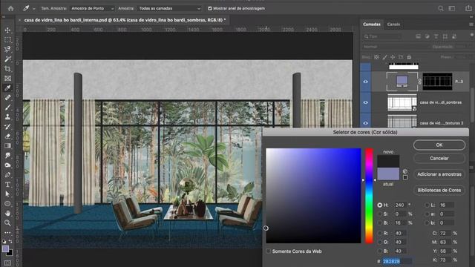Go to the Home screen icon

pyautogui.click(x=11, y=8)
